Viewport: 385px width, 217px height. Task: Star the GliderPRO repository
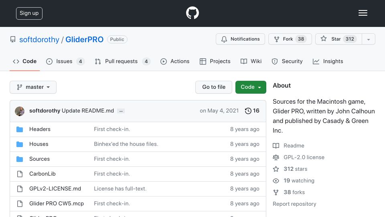coord(338,39)
